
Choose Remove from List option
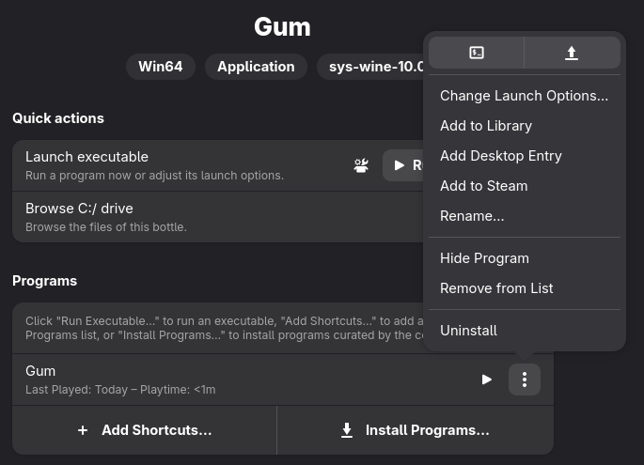496,288
